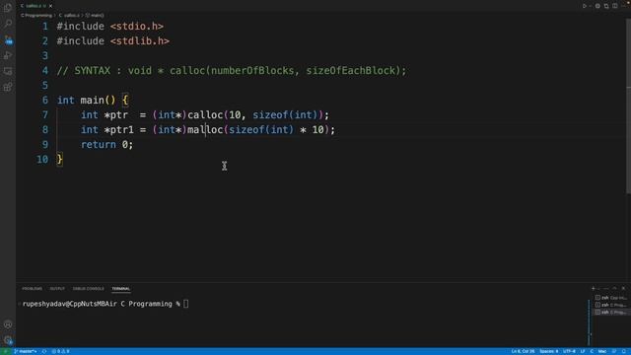Screen dimensions: 631x355
Task: Change encoding via UTF-8 indicator
Action: coord(569,351)
